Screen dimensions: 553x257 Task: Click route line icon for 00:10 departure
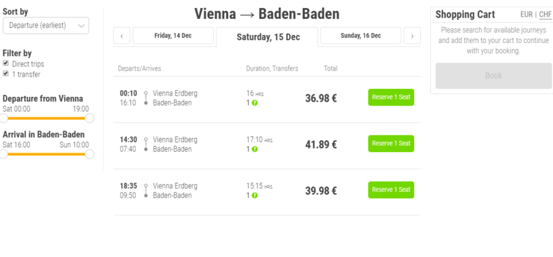pyautogui.click(x=146, y=98)
